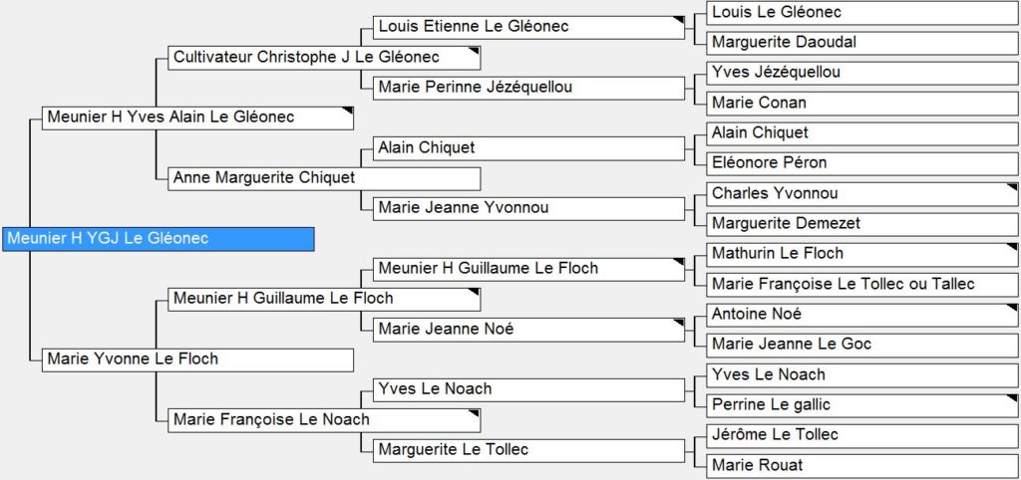Click Marie Françoise Le Noach ancestor box
Viewport: 1021px width, 480px height.
(323, 419)
